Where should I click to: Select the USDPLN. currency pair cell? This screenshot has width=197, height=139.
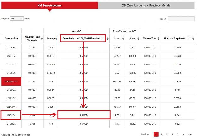point(11,90)
